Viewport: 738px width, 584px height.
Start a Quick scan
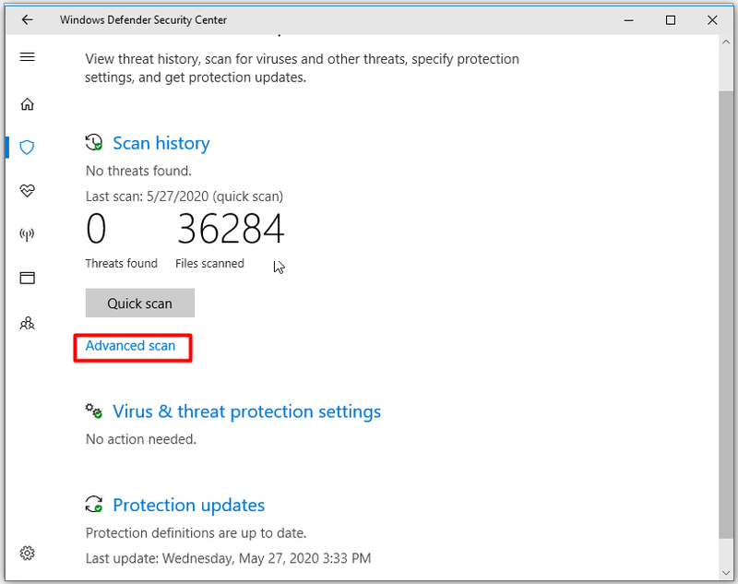(x=140, y=303)
